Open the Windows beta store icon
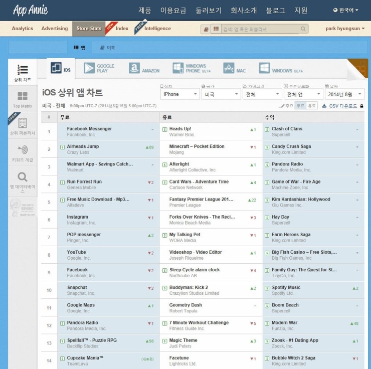The height and width of the screenshot is (369, 371). (264, 68)
